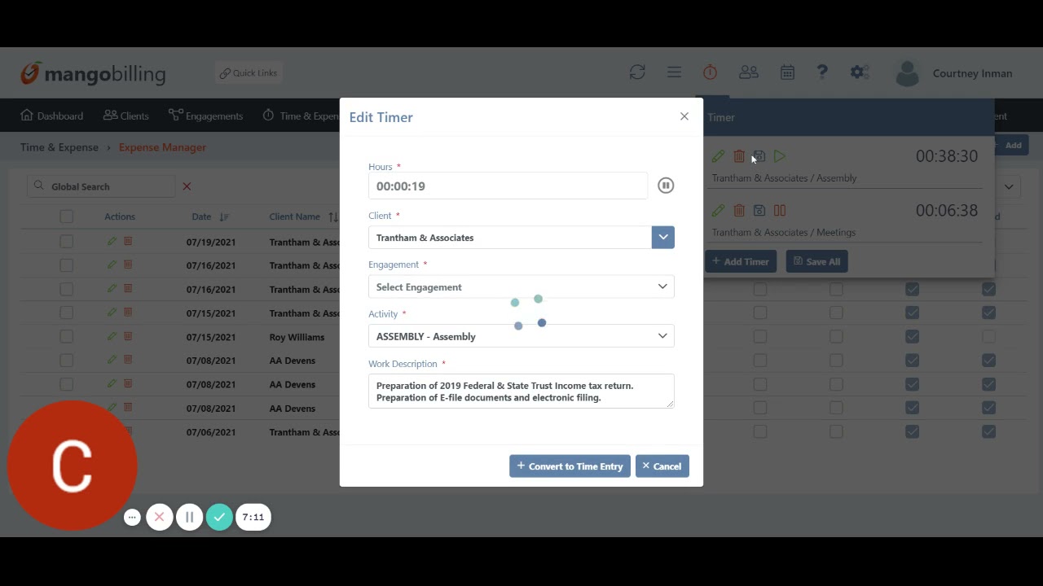
Task: Click the Add Timer button
Action: click(741, 261)
